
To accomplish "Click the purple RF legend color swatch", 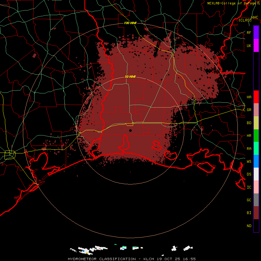I will (x=256, y=32).
